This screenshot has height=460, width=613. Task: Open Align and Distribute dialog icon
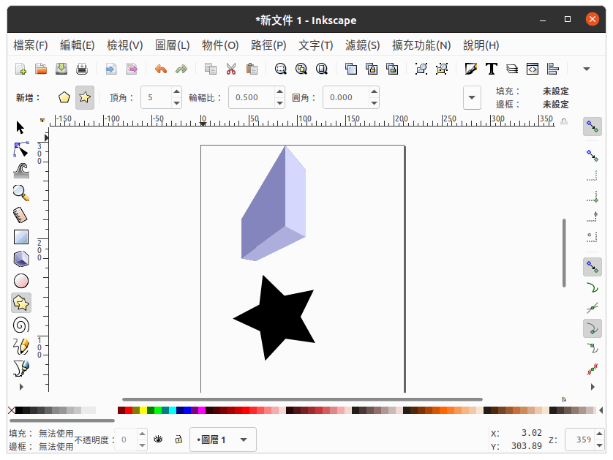[x=553, y=69]
